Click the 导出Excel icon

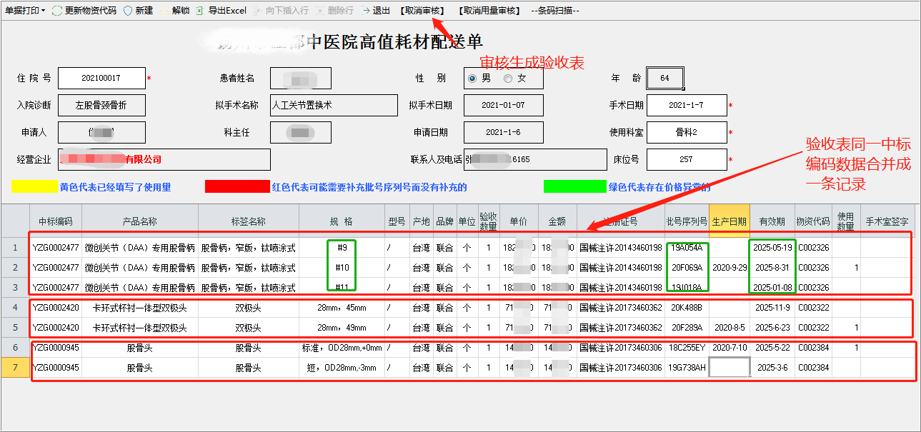coord(201,11)
